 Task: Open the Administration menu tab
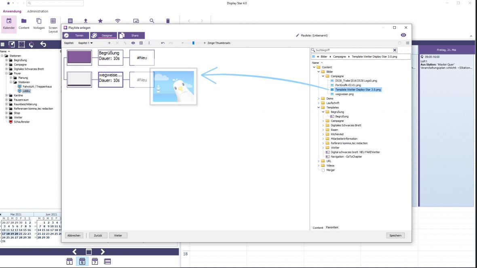(38, 11)
